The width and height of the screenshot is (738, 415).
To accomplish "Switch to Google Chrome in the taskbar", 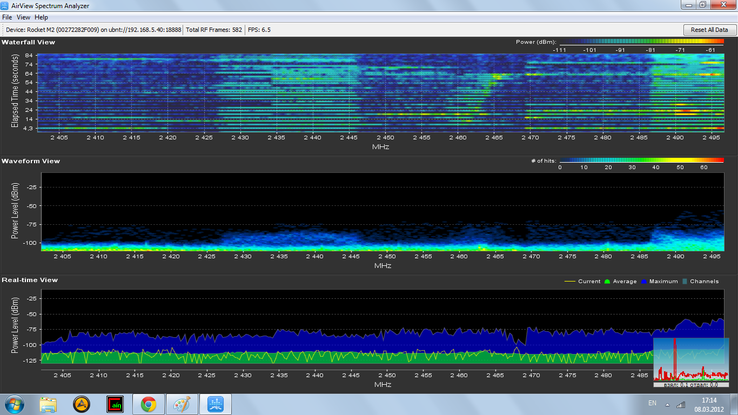I will click(x=149, y=404).
